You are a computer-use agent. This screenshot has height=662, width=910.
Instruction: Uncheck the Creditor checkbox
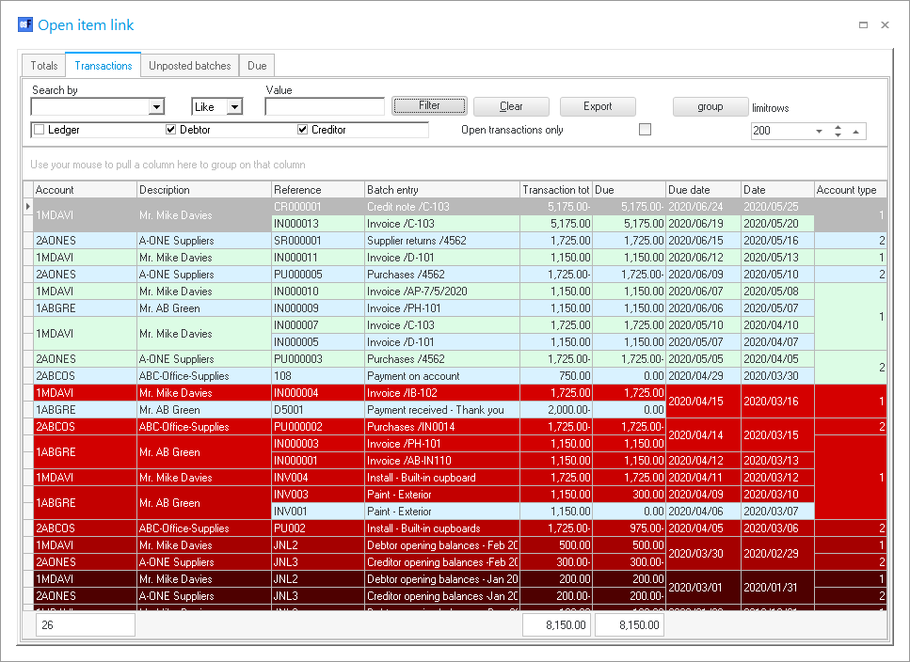coord(303,130)
